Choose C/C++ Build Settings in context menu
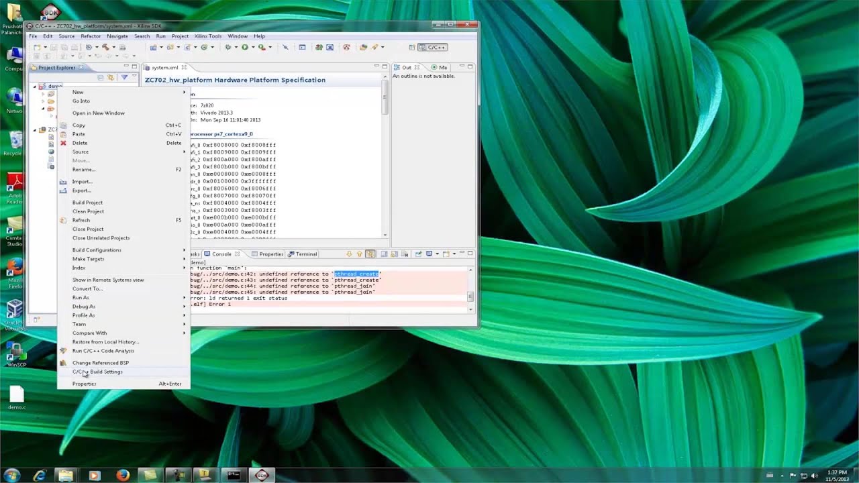The height and width of the screenshot is (483, 859). click(x=123, y=372)
